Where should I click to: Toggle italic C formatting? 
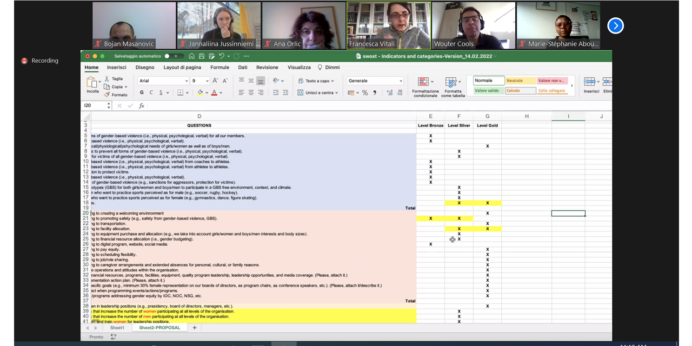coord(151,93)
